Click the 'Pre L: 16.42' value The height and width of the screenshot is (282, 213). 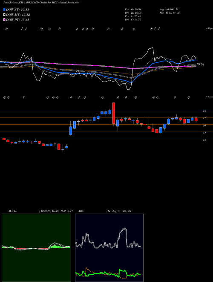(133, 16)
